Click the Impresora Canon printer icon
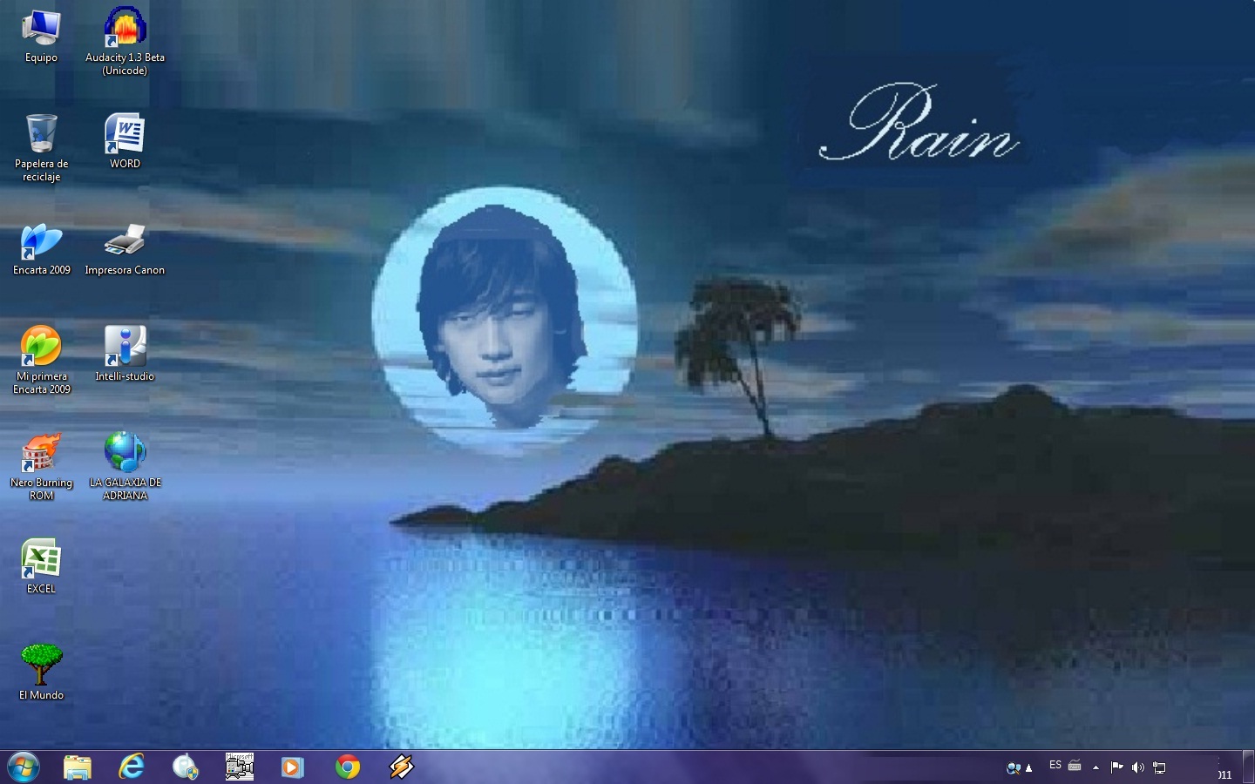This screenshot has width=1255, height=784. coord(125,241)
